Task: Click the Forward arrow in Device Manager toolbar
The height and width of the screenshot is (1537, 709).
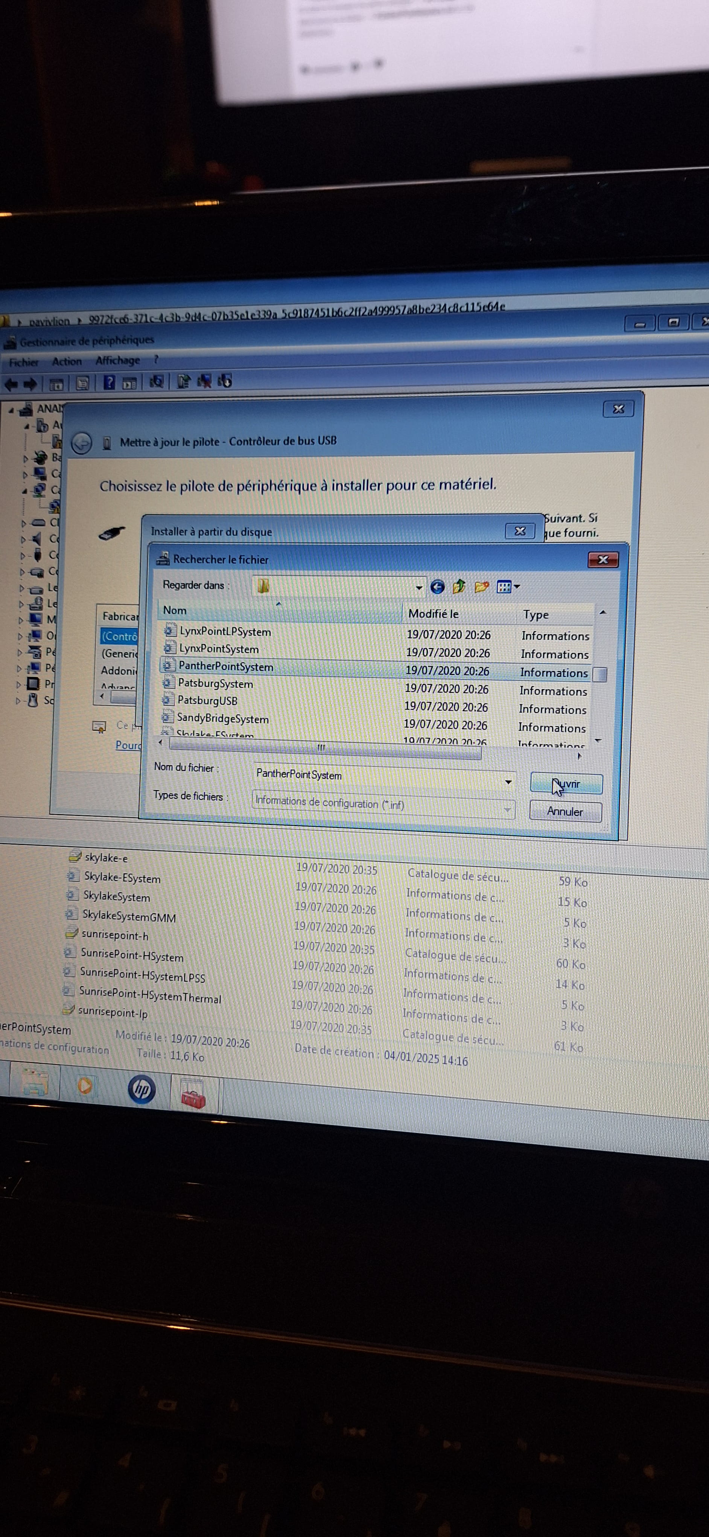Action: coord(30,384)
